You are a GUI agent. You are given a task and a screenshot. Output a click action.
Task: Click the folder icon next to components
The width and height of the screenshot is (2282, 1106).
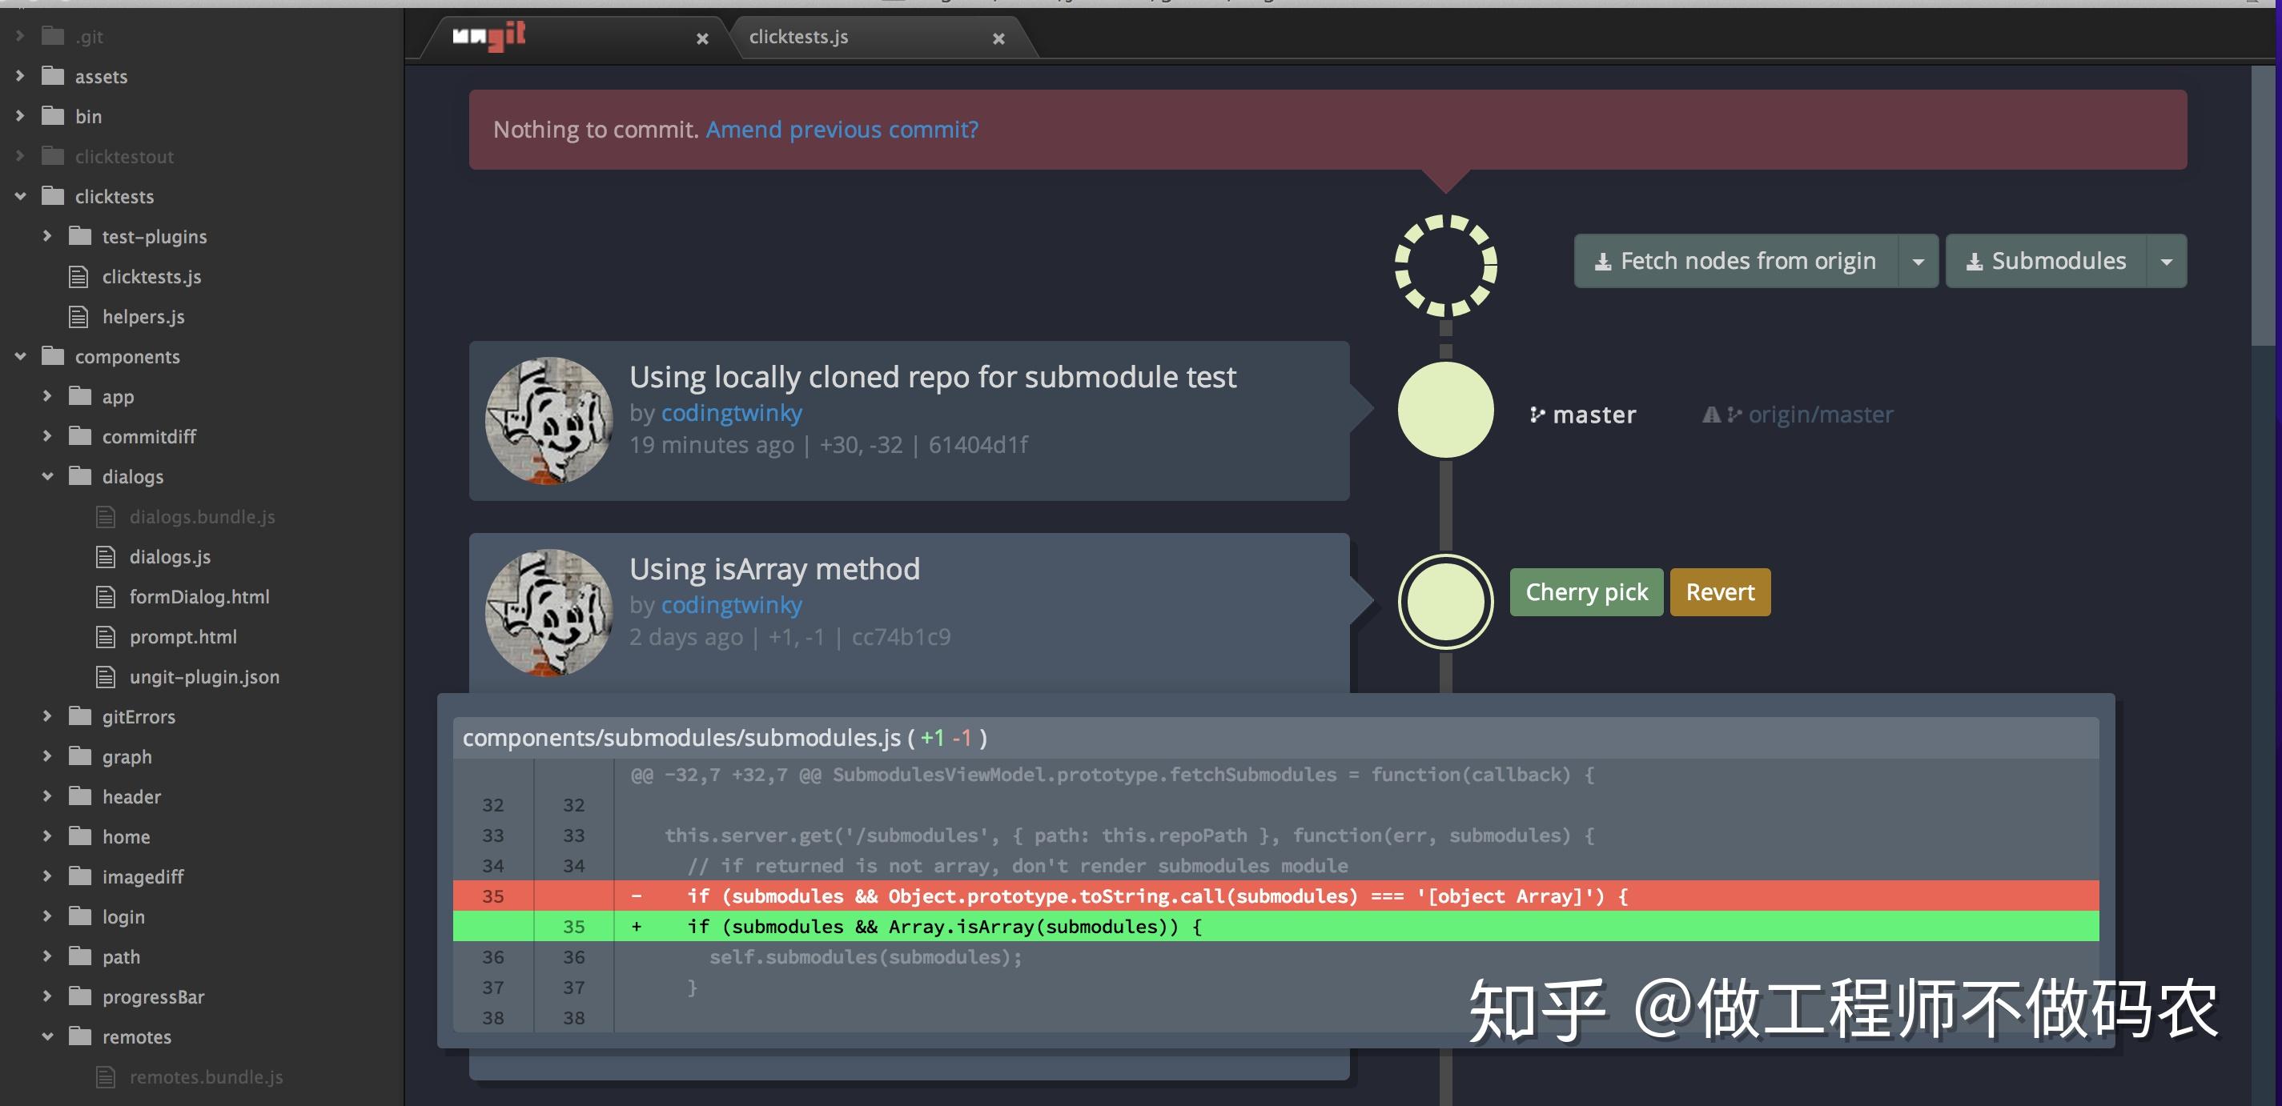(53, 356)
